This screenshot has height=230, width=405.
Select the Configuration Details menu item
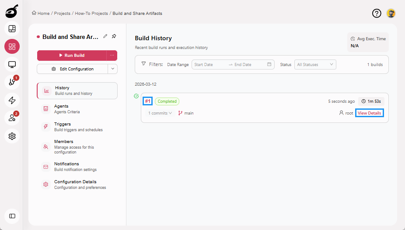point(77,185)
